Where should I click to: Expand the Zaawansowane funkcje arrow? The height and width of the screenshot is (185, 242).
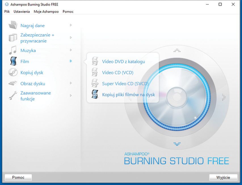pos(71,96)
